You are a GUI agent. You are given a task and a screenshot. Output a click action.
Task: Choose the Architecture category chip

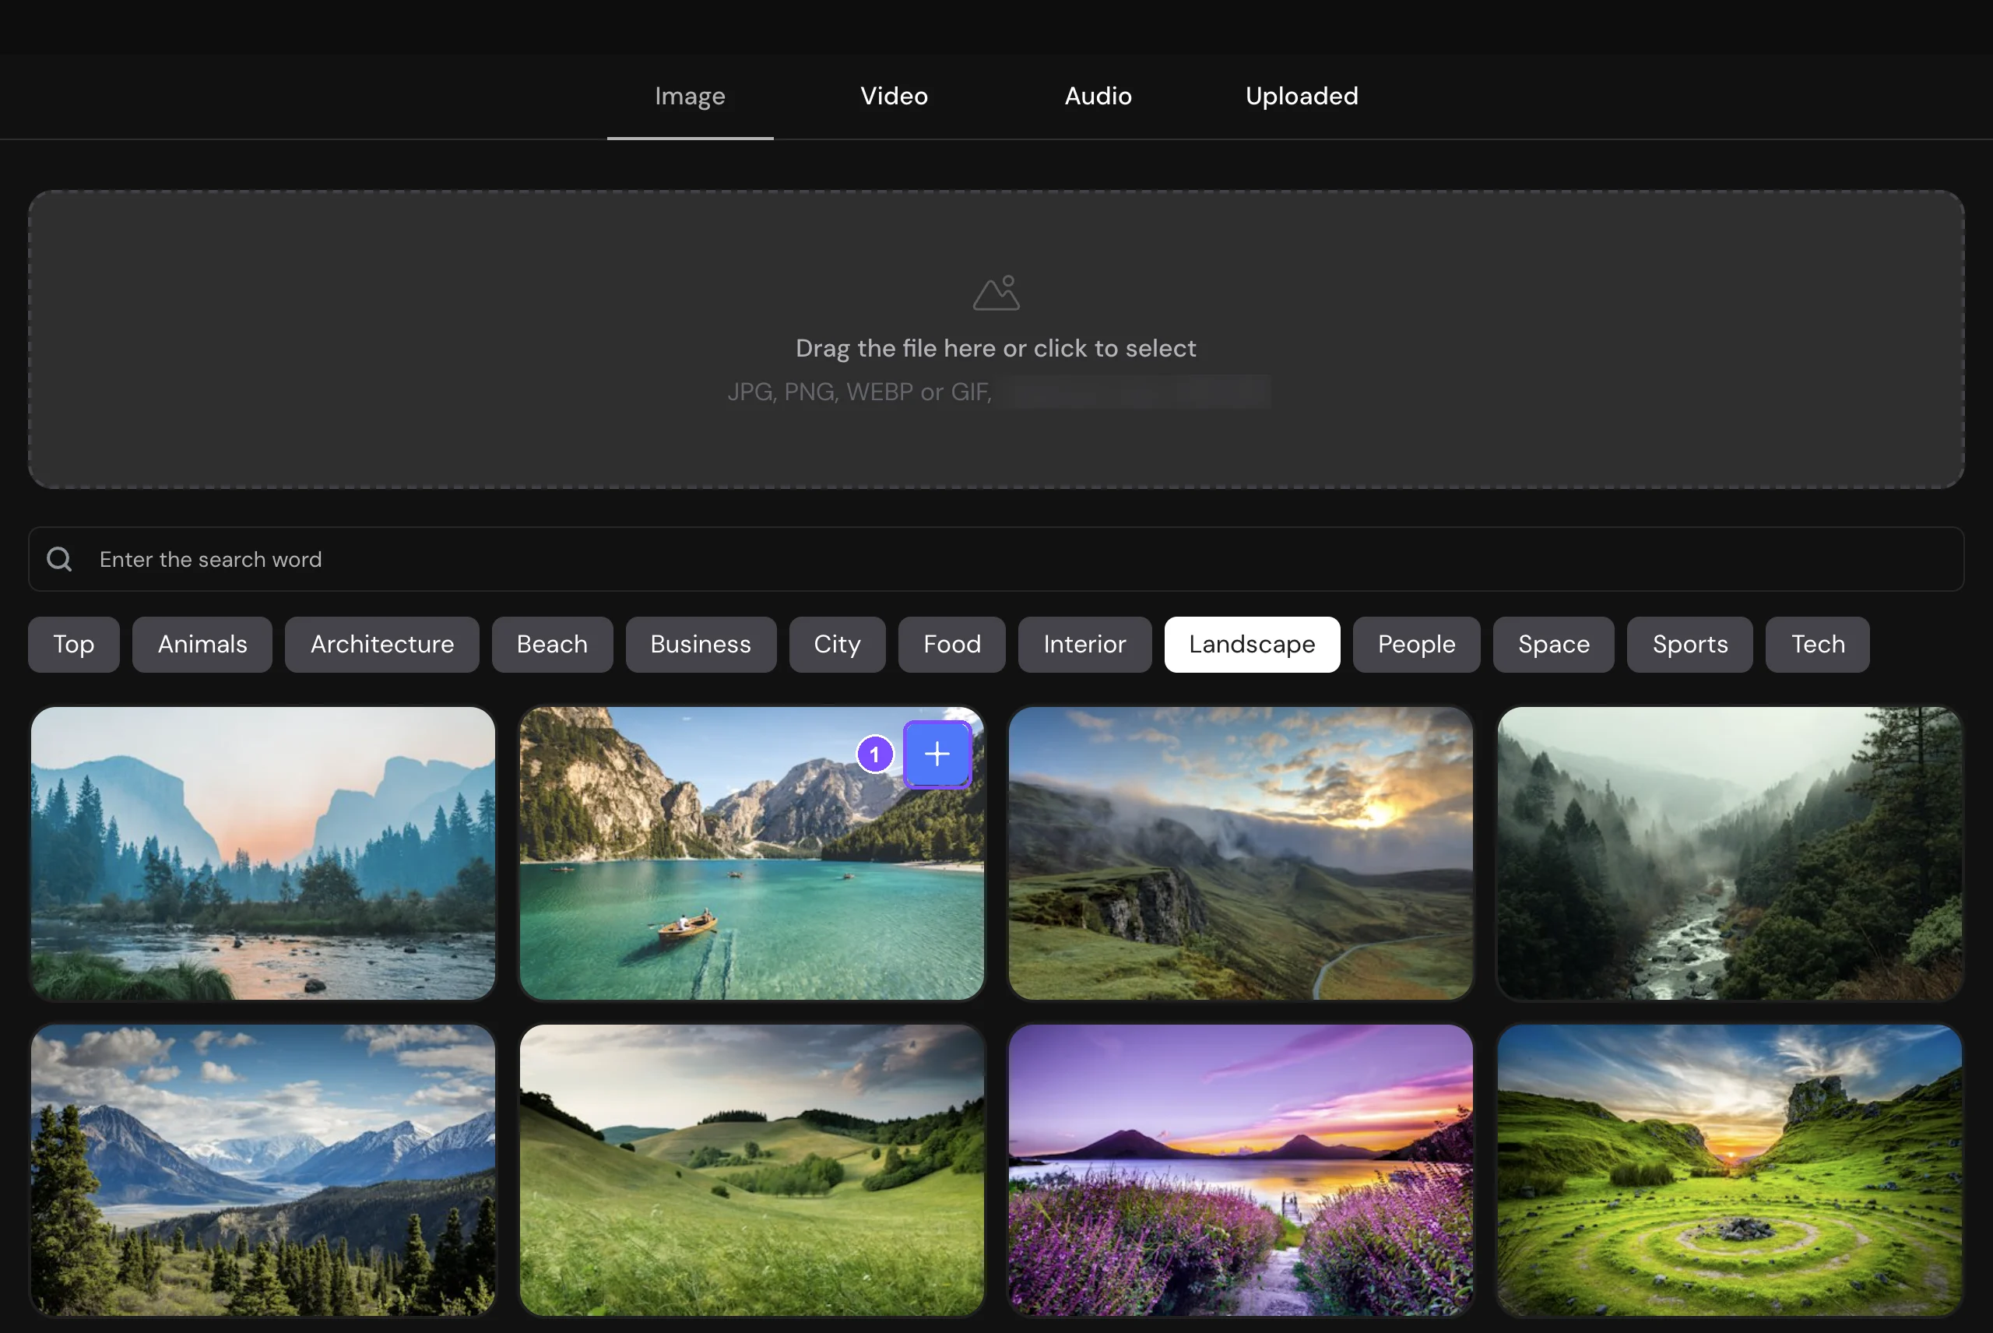click(x=381, y=645)
